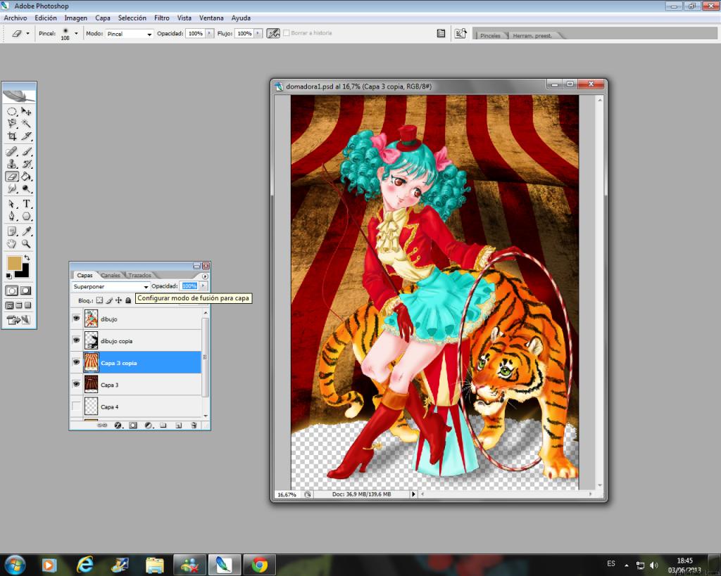Select the Pen tool
This screenshot has height=576, width=721.
(12, 217)
